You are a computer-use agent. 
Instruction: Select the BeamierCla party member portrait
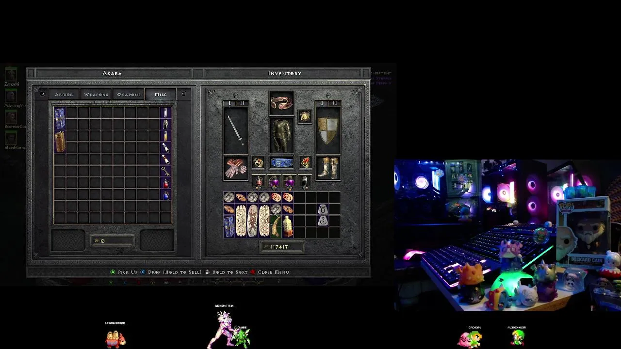click(11, 117)
